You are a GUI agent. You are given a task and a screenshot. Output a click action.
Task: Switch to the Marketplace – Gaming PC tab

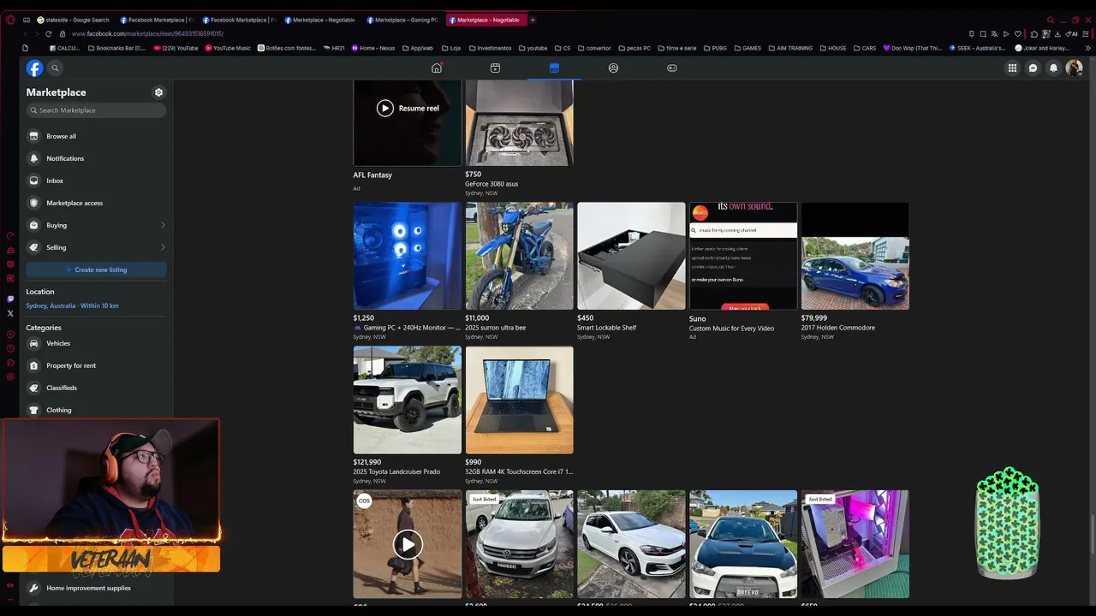pyautogui.click(x=402, y=20)
